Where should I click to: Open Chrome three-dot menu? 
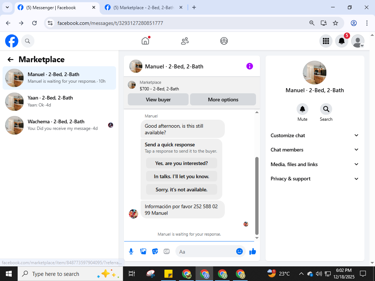click(x=367, y=23)
